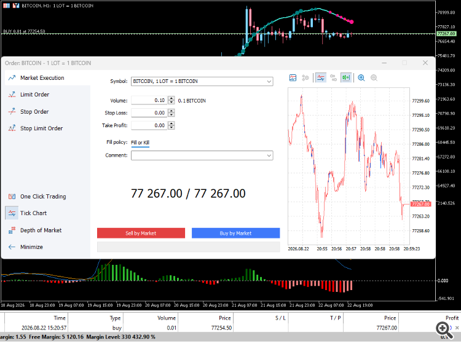Click the Volume input field
The height and width of the screenshot is (346, 461).
[149, 101]
